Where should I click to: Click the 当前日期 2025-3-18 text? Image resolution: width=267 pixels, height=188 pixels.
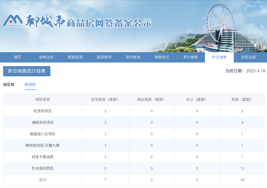coord(245,71)
